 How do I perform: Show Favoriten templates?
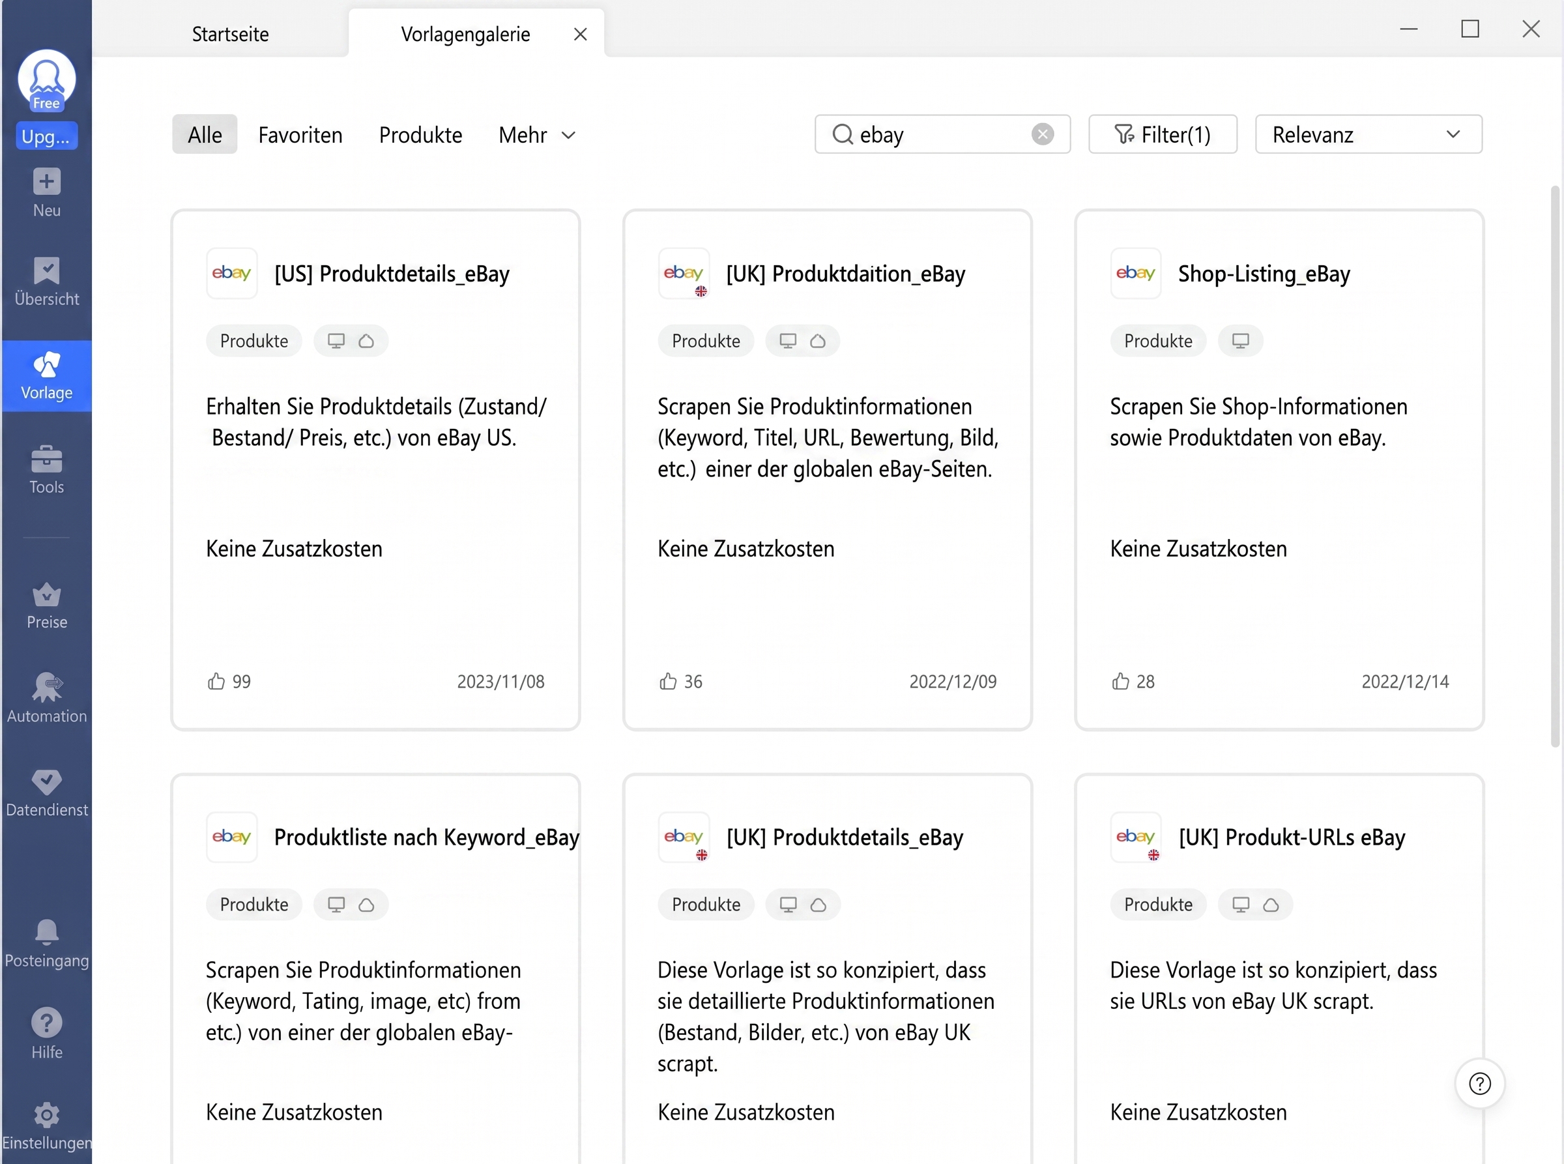point(300,134)
